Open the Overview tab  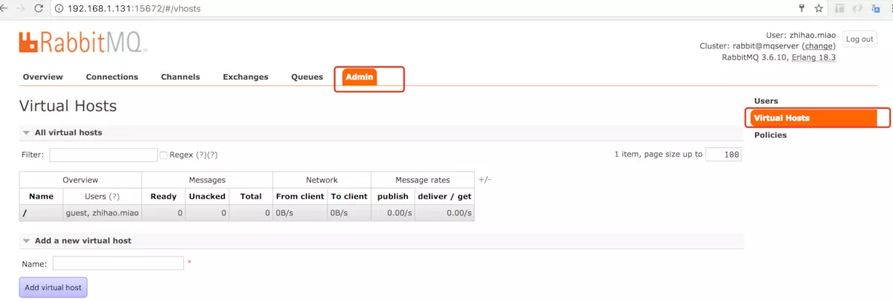click(43, 77)
